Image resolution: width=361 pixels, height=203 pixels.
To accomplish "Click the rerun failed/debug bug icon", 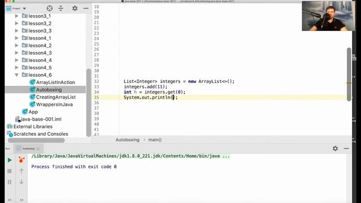I will pos(21,160).
